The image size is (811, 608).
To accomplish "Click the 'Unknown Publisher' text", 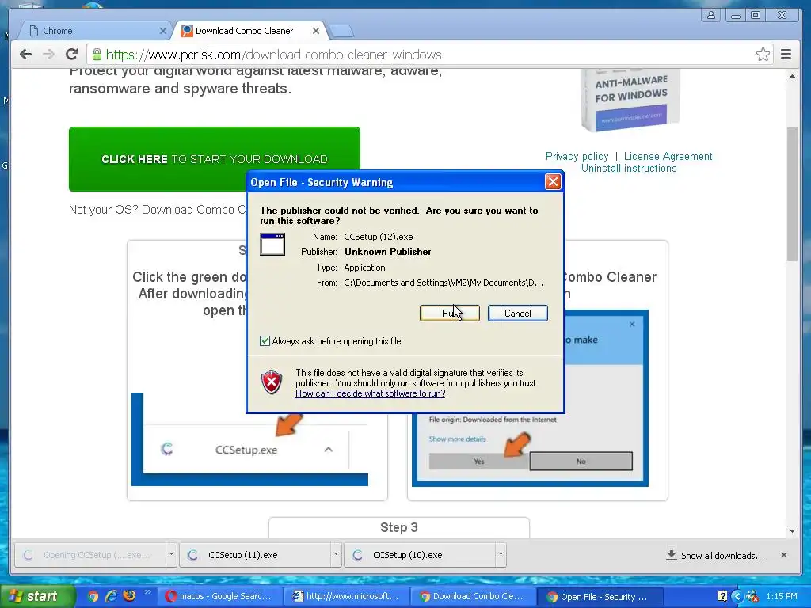I will tap(387, 252).
